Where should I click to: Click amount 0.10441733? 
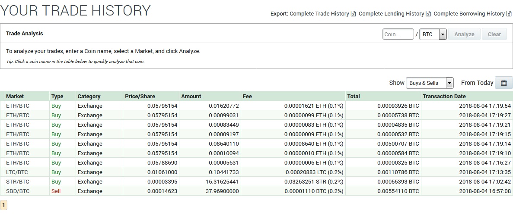click(224, 172)
